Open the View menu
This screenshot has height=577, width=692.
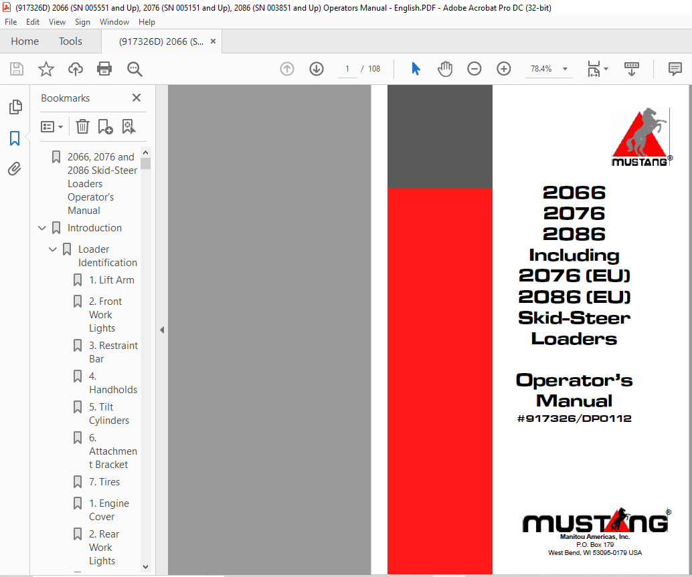pyautogui.click(x=57, y=22)
